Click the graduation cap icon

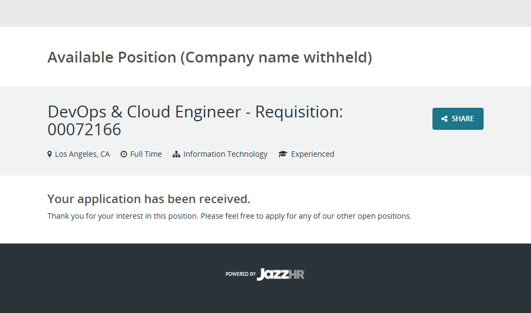[283, 154]
